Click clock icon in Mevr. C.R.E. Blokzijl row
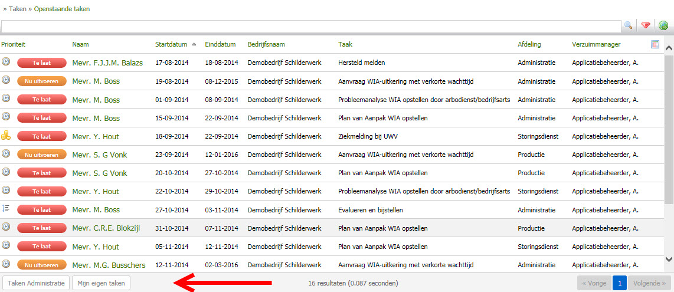 click(6, 227)
